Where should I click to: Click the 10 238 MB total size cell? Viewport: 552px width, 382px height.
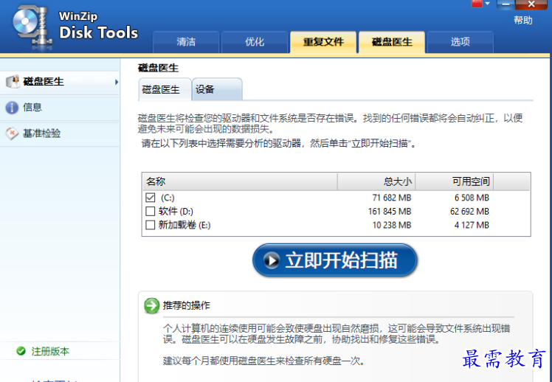391,225
